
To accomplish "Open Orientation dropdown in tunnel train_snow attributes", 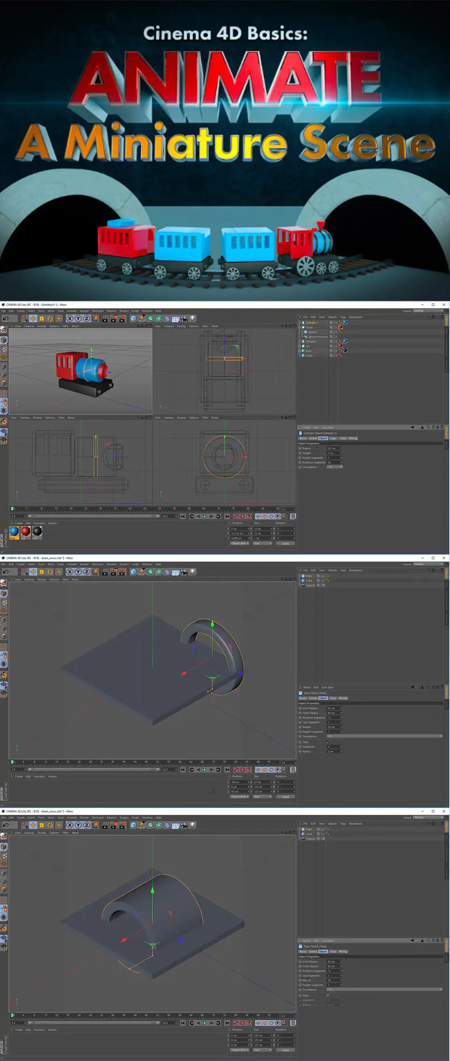I will pyautogui.click(x=385, y=990).
